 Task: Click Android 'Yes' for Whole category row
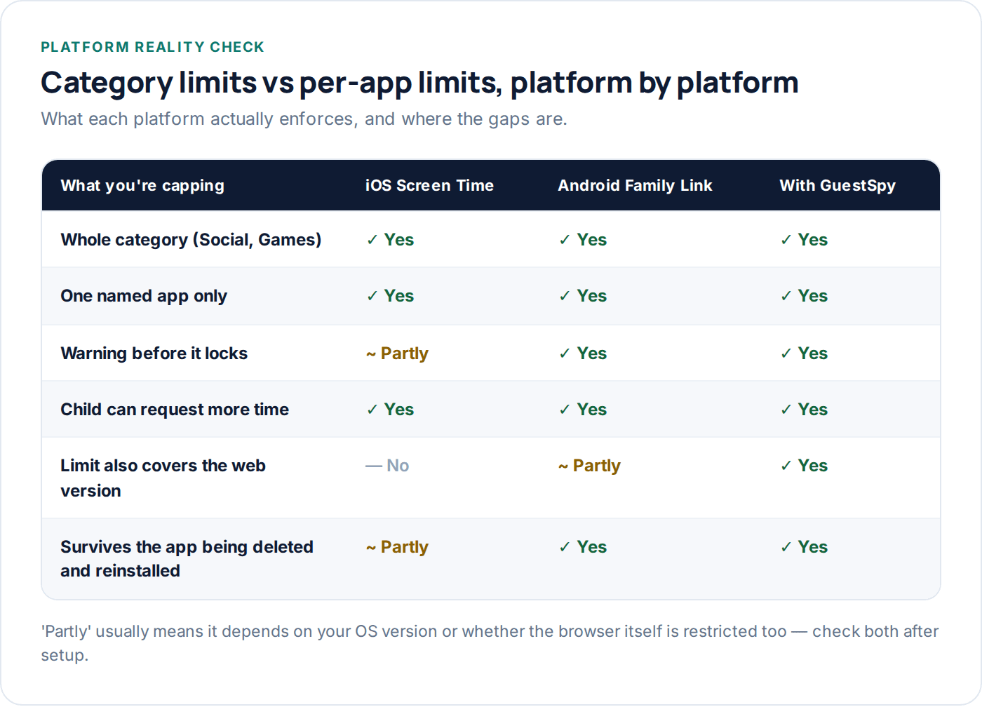(x=583, y=240)
